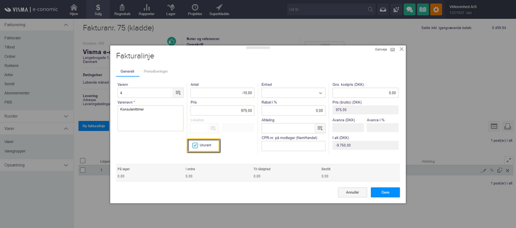Open the Afdeling lookup list icon
516x228 pixels.
click(x=320, y=128)
